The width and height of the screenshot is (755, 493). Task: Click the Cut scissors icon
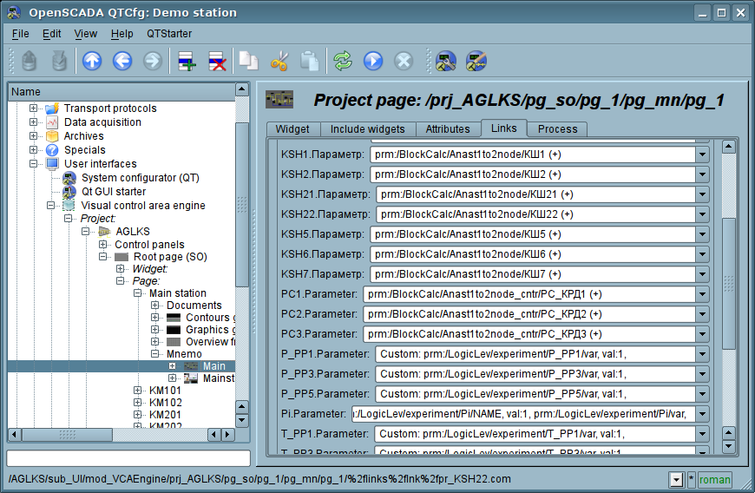(x=279, y=61)
